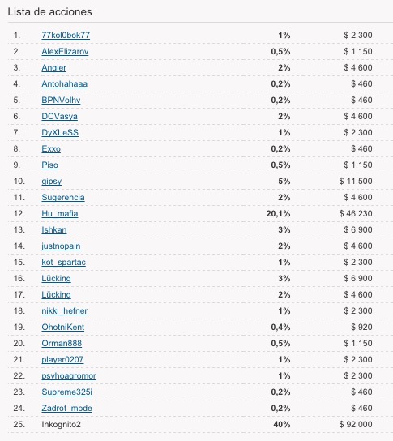Screen dimensions: 393x441
Task: Open the kot_spartac link
Action: point(63,263)
